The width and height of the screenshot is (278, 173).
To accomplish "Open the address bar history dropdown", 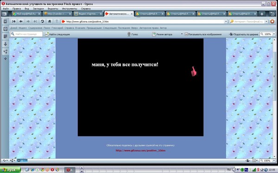I will pos(226,21).
